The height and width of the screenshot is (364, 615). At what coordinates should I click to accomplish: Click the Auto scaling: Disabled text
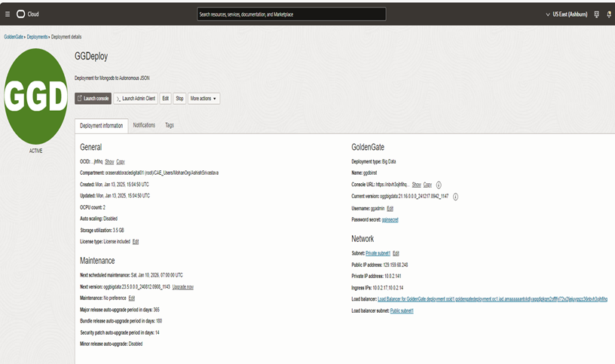click(99, 219)
